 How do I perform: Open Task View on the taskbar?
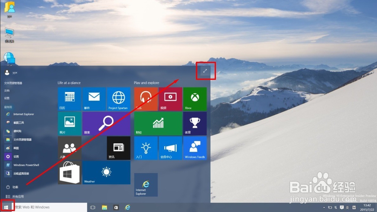click(93, 207)
